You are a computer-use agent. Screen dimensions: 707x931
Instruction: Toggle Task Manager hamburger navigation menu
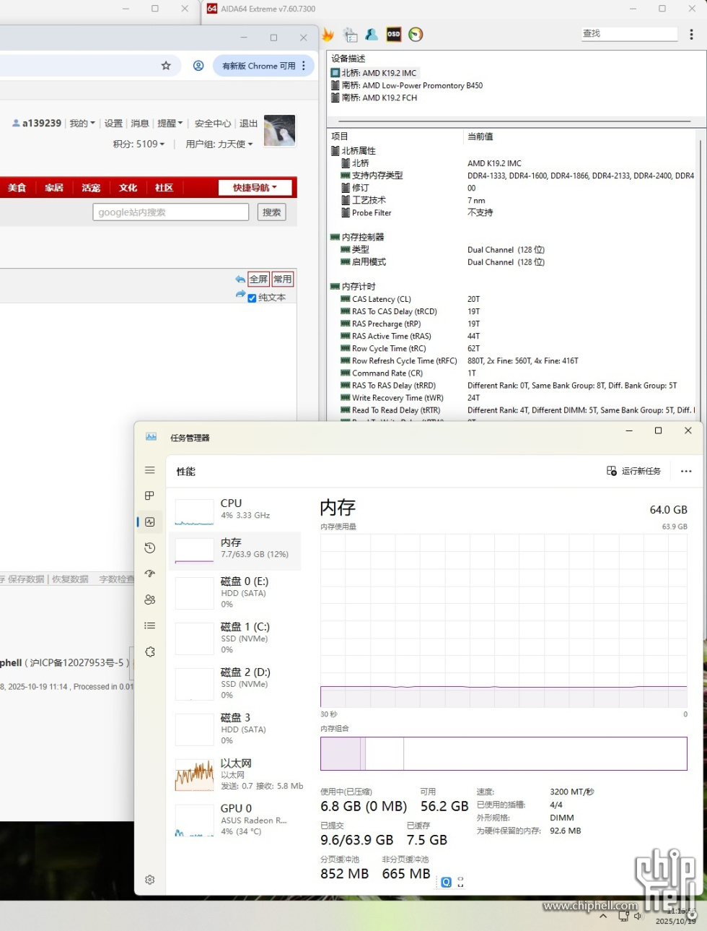pos(150,470)
